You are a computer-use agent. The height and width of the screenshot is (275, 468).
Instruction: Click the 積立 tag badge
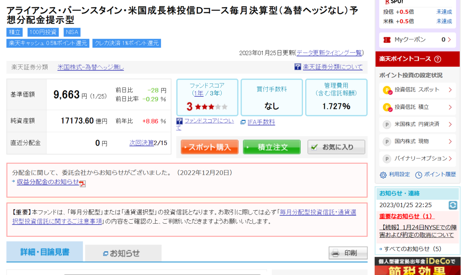click(14, 32)
